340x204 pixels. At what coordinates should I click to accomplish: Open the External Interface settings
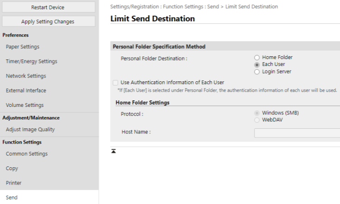[26, 91]
